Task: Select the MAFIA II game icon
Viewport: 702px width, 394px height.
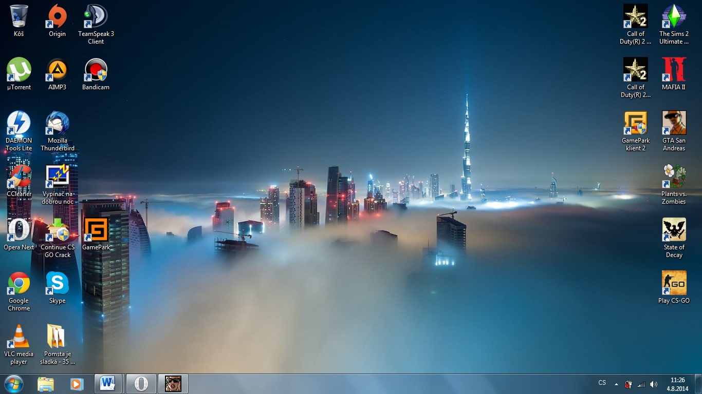Action: coord(674,70)
